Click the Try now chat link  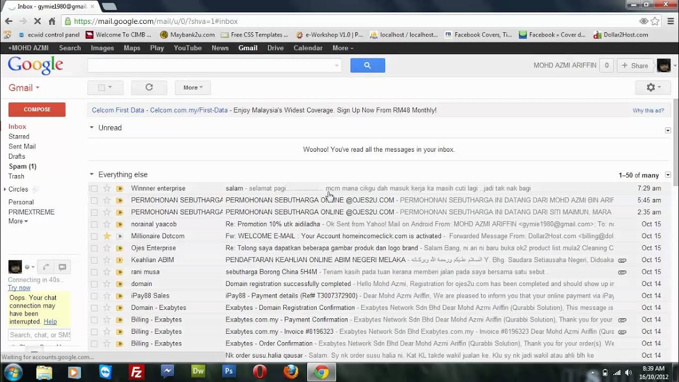pyautogui.click(x=19, y=288)
